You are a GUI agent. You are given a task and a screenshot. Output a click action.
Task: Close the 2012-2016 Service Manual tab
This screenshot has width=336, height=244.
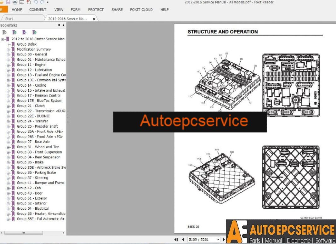(94, 19)
